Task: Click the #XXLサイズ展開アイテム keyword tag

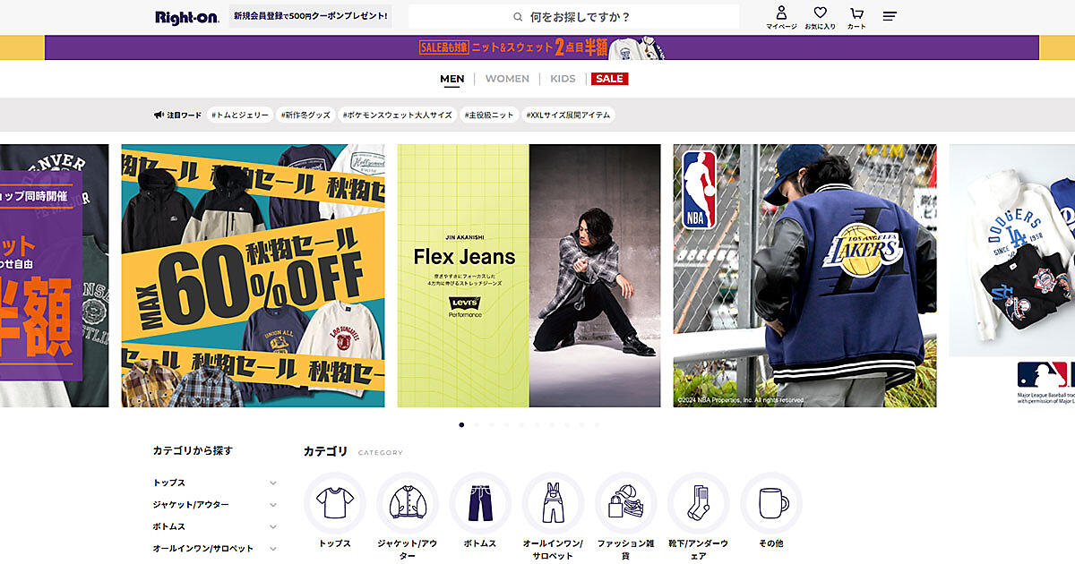Action: (568, 115)
